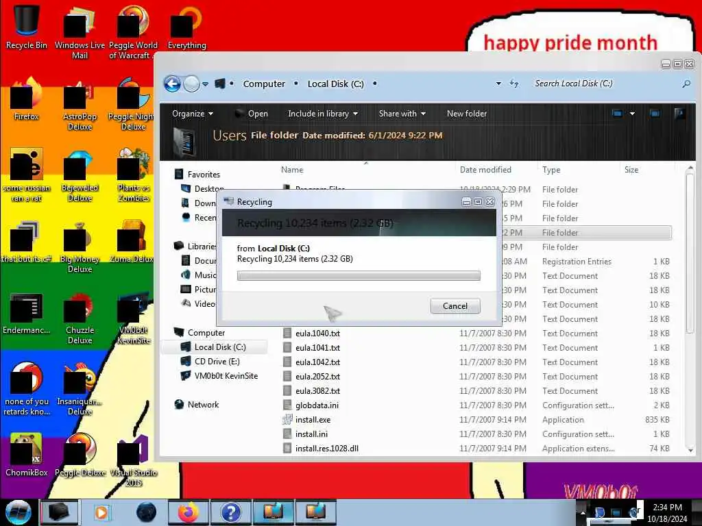The height and width of the screenshot is (526, 702).
Task: Select the file install.ini
Action: pos(311,434)
